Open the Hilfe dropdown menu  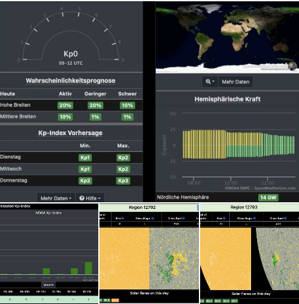click(x=90, y=198)
